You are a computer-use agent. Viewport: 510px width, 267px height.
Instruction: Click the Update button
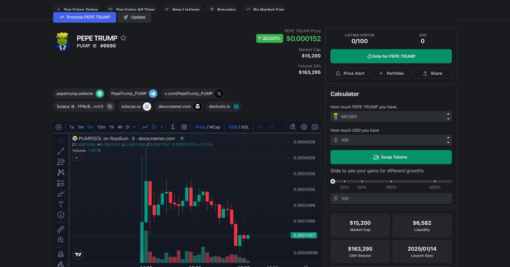click(134, 17)
